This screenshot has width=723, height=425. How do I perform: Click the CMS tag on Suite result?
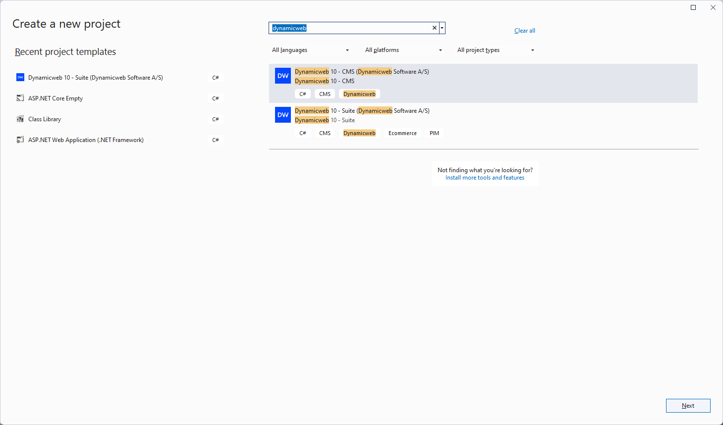[x=325, y=133]
